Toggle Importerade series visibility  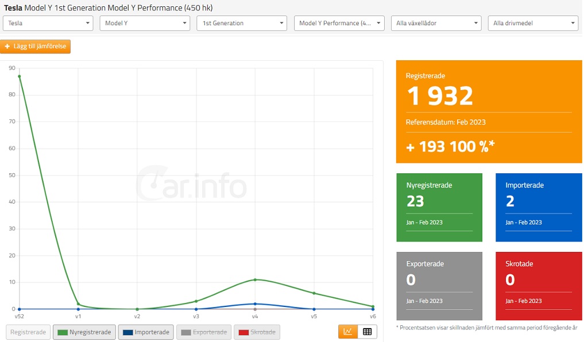click(146, 332)
